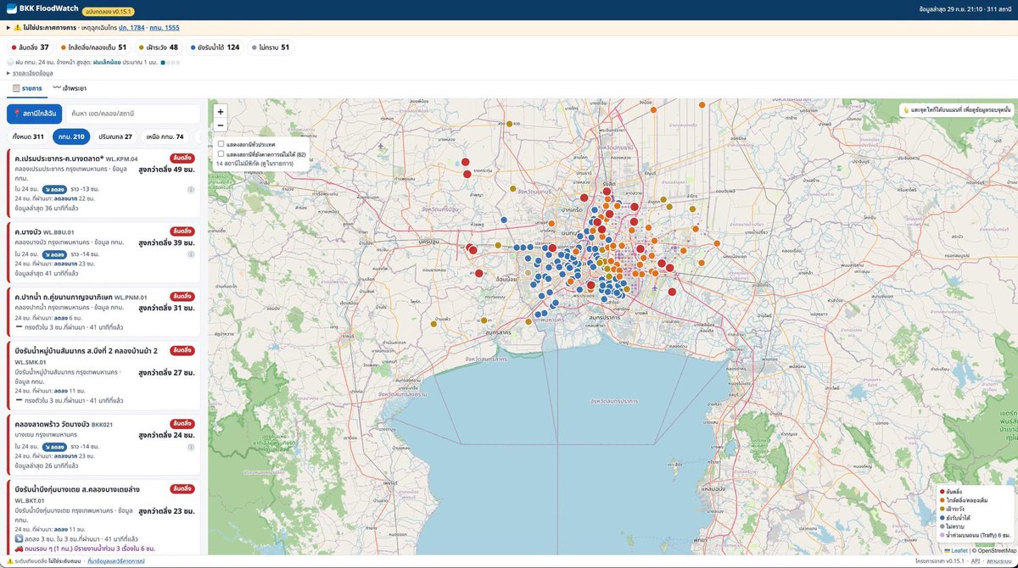This screenshot has width=1018, height=568.
Task: Toggle the ใกล้ตลิ่ง/คลองเต็ม 51 status filter
Action: coord(93,47)
